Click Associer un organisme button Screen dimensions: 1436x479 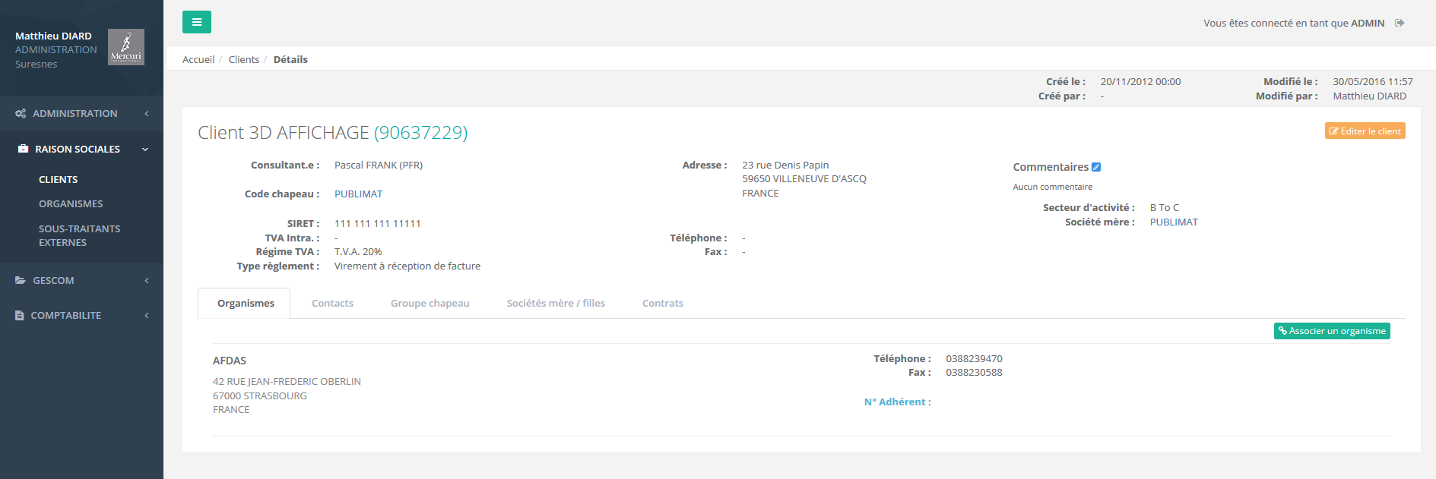coord(1332,331)
